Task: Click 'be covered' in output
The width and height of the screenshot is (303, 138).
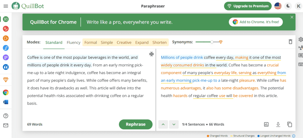Action: 243,96
